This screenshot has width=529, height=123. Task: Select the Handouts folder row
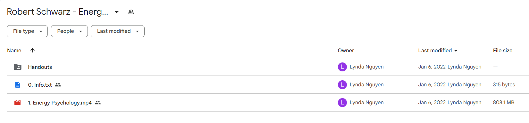click(268, 67)
